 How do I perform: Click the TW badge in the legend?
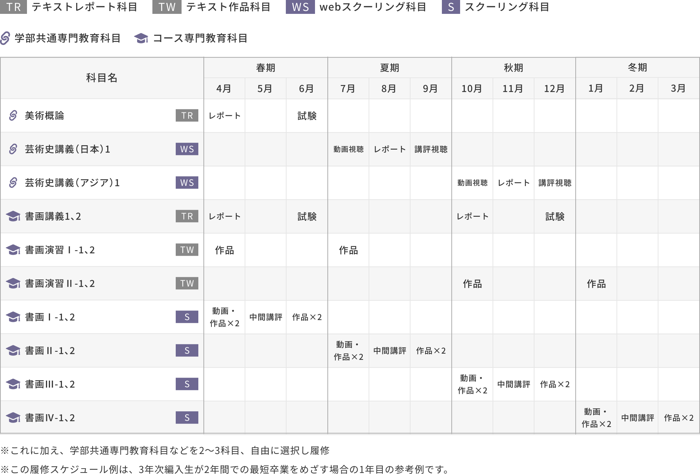click(x=167, y=6)
